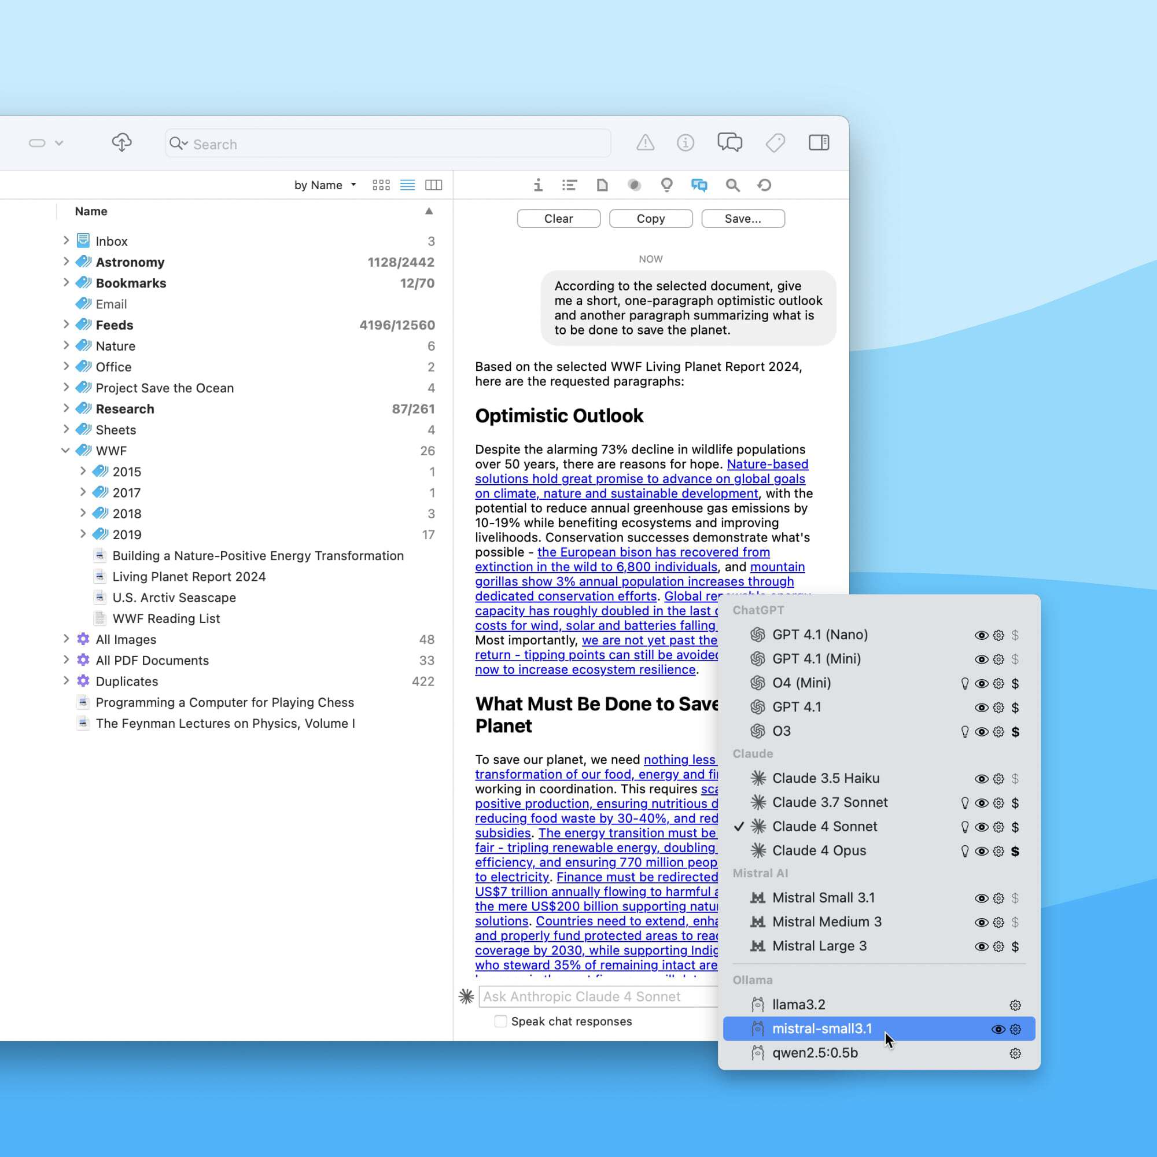This screenshot has height=1157, width=1157.
Task: Click the Ask Anthropic Claude chat input
Action: click(x=599, y=997)
